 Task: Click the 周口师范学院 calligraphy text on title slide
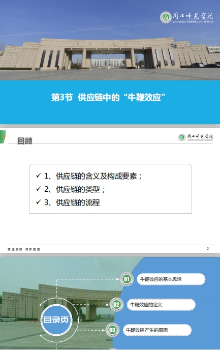point(193,16)
